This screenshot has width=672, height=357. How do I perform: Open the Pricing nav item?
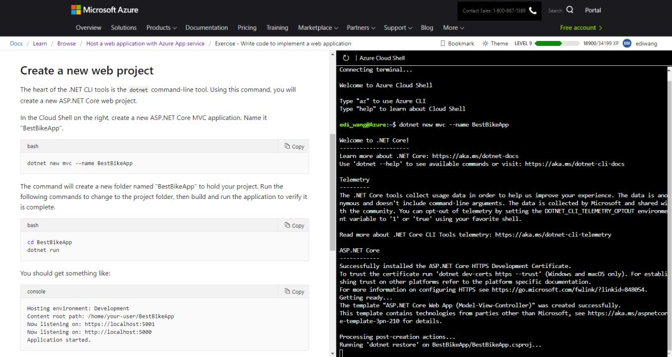click(247, 27)
